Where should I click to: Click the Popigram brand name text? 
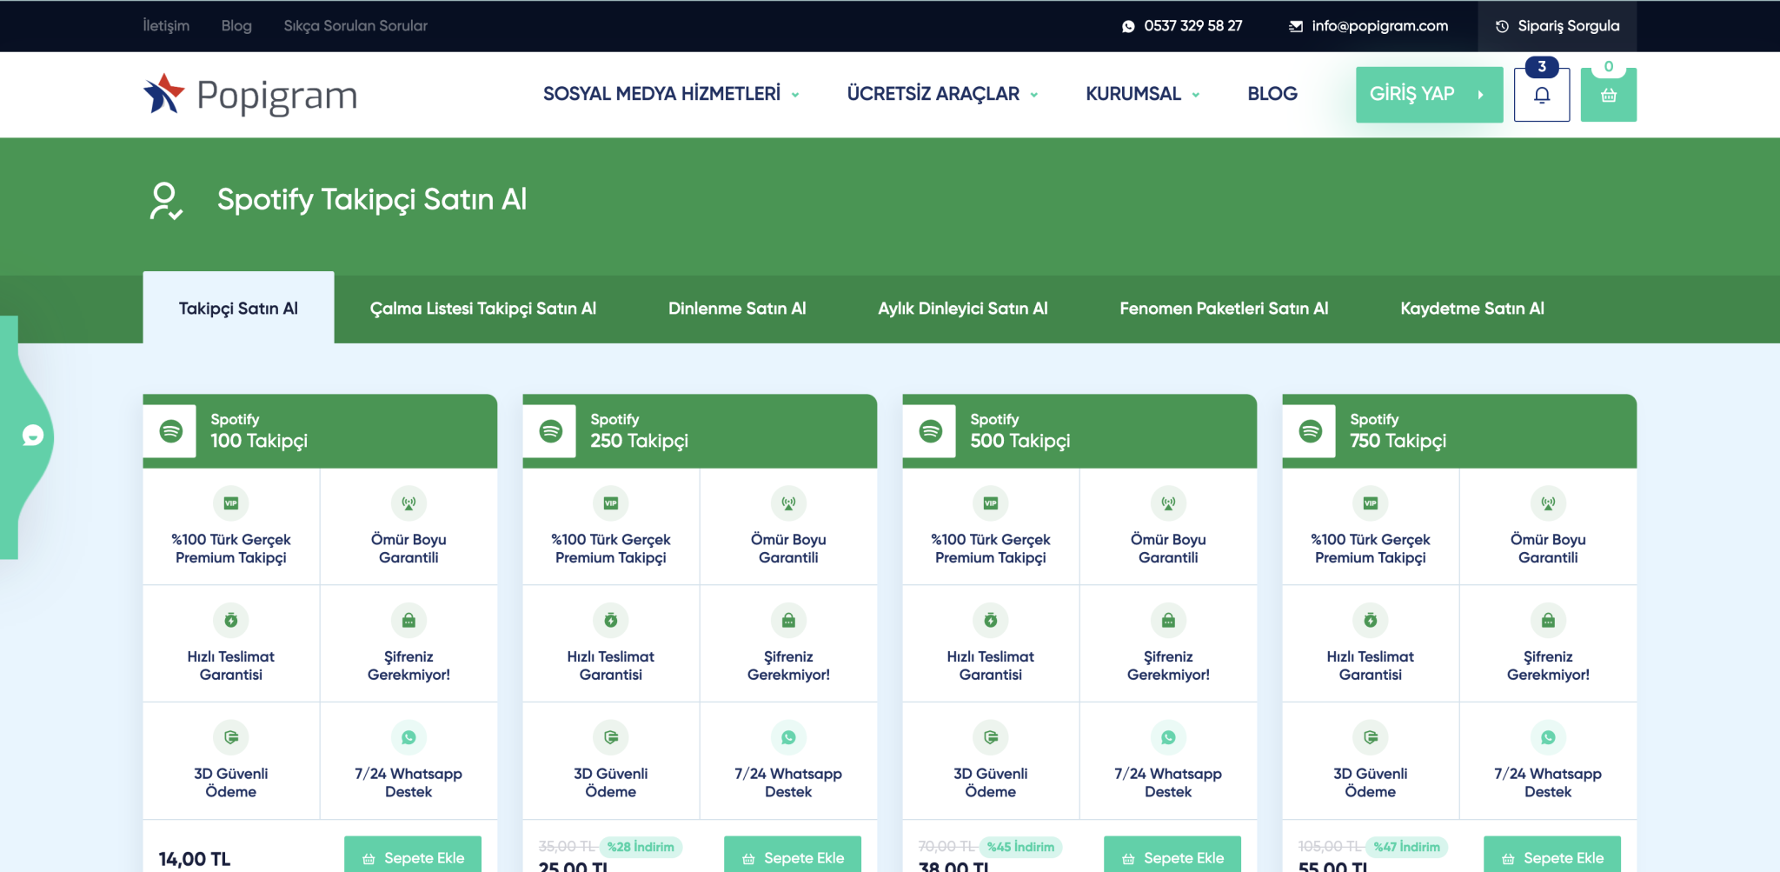pyautogui.click(x=277, y=96)
